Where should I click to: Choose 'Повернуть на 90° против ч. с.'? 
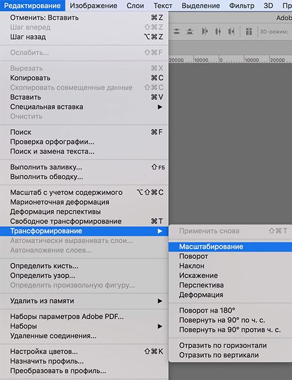[230, 330]
